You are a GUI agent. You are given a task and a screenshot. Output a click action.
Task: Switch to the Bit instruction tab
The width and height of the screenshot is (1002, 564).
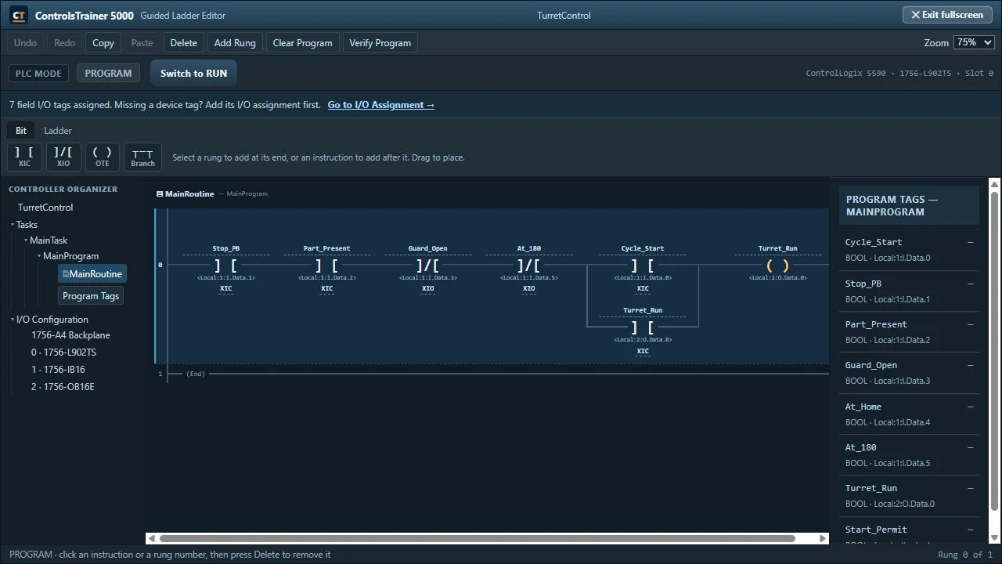pyautogui.click(x=21, y=131)
